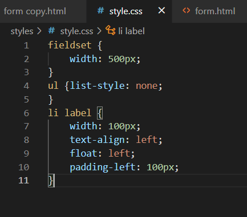Expand the chevron after style.css breadcrumb
247x217 pixels.
click(x=99, y=31)
